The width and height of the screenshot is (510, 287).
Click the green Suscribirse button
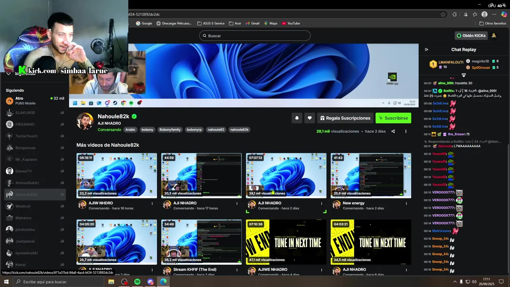pos(393,118)
